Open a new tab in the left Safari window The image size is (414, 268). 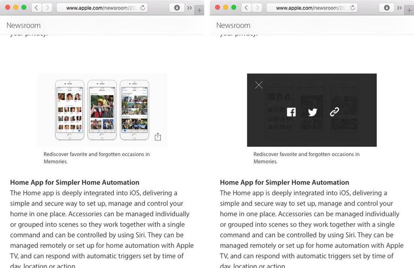pyautogui.click(x=199, y=10)
